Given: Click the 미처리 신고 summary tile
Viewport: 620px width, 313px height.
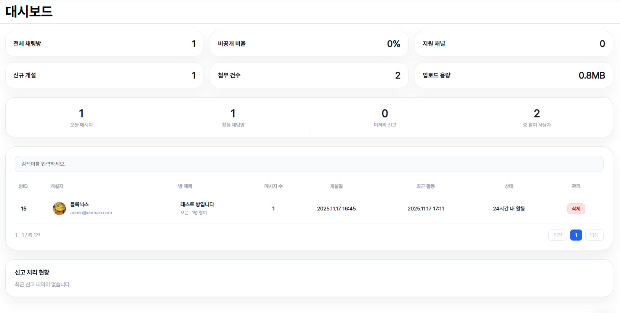Looking at the screenshot, I should pyautogui.click(x=385, y=117).
